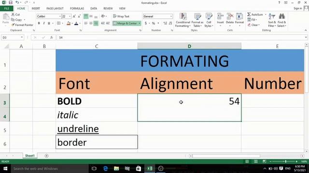
Task: Toggle Center horizontal alignment
Action: point(91,23)
